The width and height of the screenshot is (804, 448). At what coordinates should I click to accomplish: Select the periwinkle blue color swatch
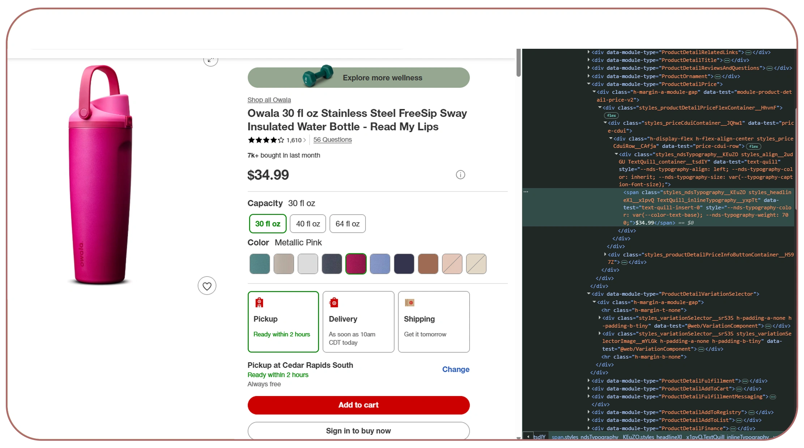[x=380, y=264]
